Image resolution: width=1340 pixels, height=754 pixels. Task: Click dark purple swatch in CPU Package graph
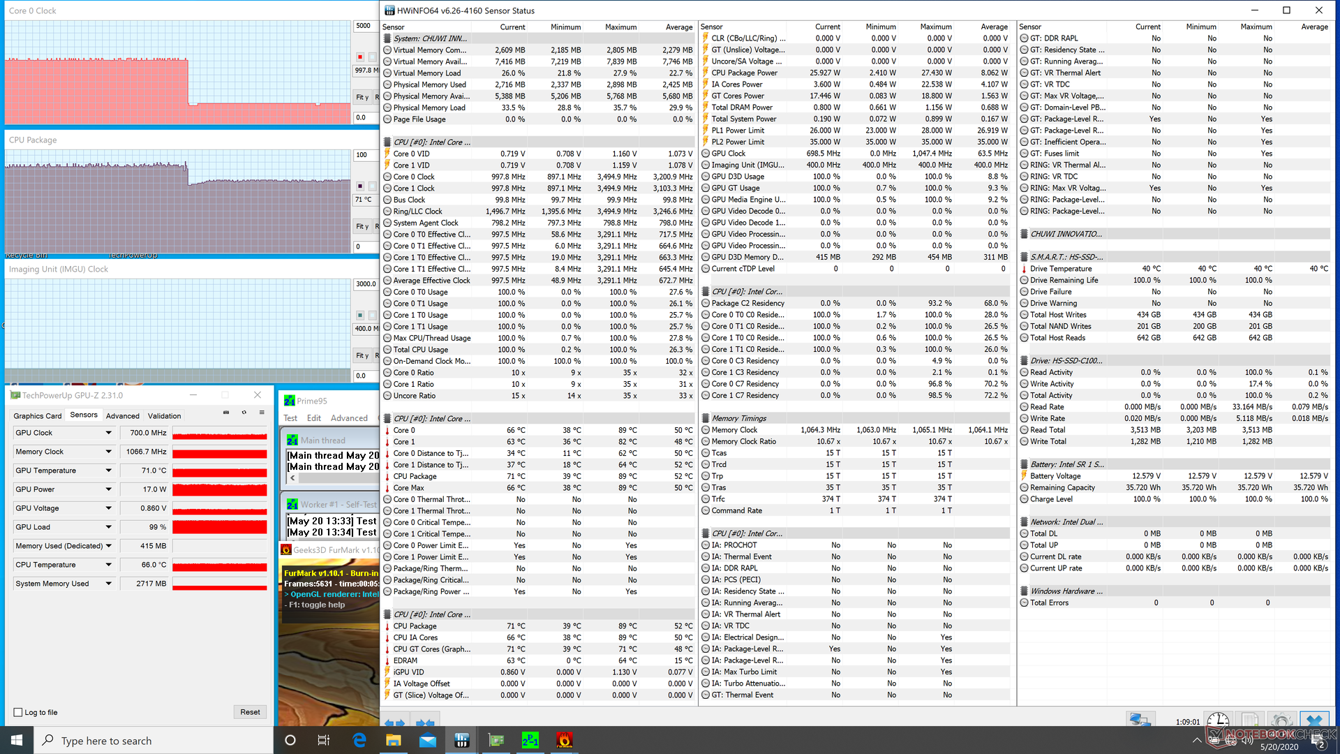[x=360, y=186]
